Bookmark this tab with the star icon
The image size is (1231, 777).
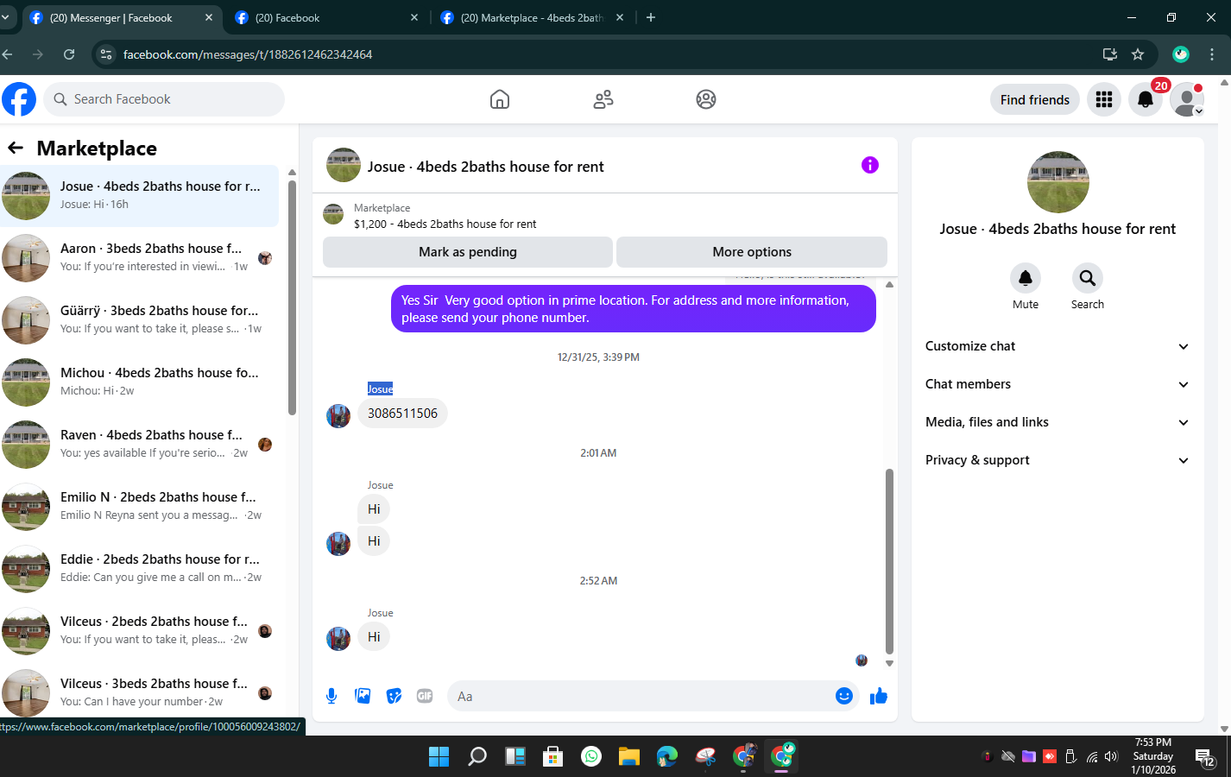coord(1138,54)
